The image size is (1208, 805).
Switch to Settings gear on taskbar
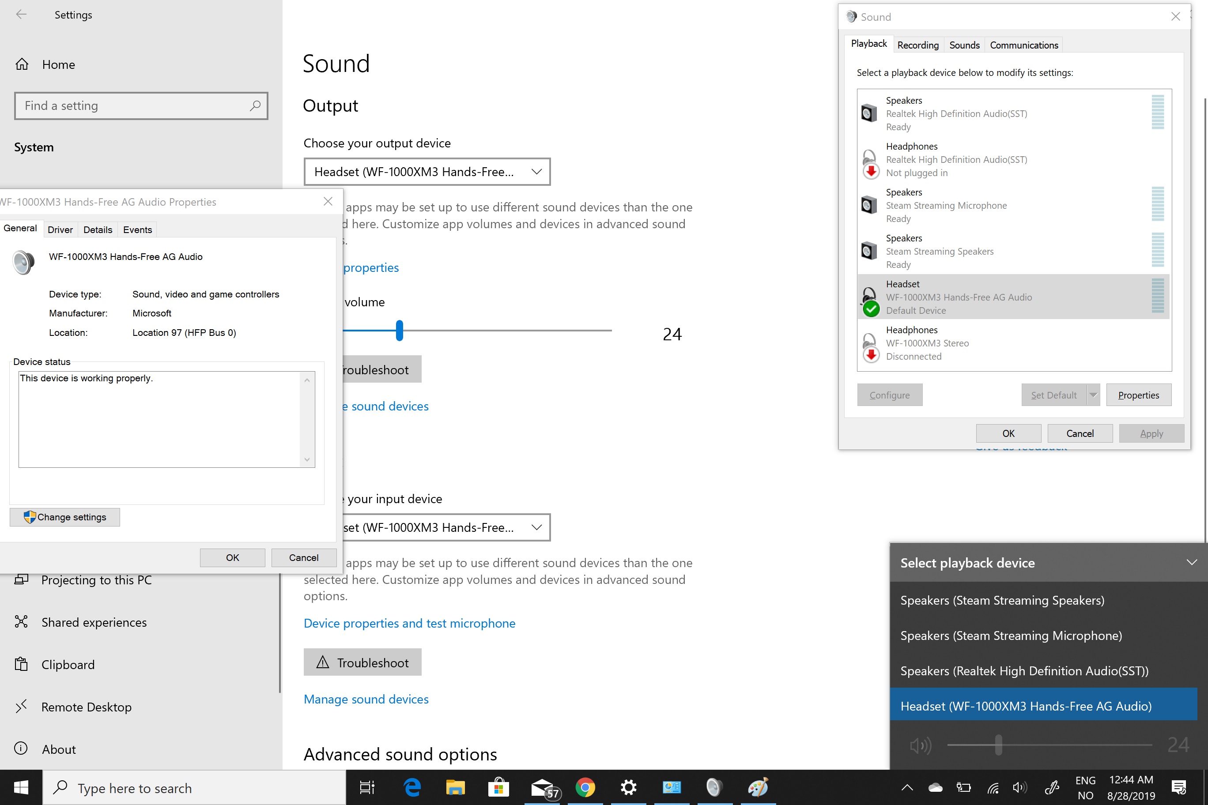click(x=629, y=787)
